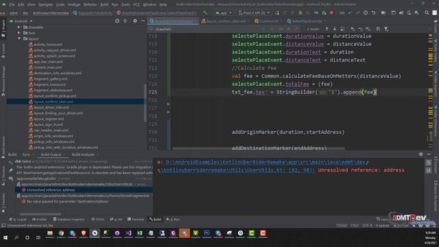Click the Search Everywhere magnifier icon
Image resolution: width=439 pixels, height=247 pixels.
coord(427,13)
